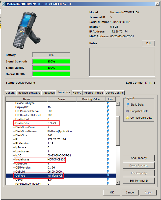Click the static data icon in MAC row

(108, 155)
